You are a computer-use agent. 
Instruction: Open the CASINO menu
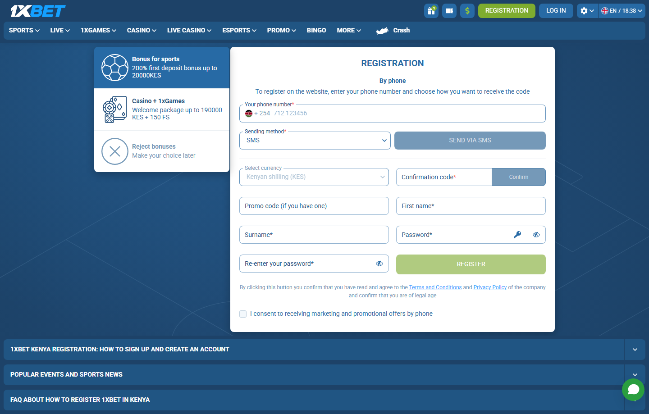[x=142, y=31]
